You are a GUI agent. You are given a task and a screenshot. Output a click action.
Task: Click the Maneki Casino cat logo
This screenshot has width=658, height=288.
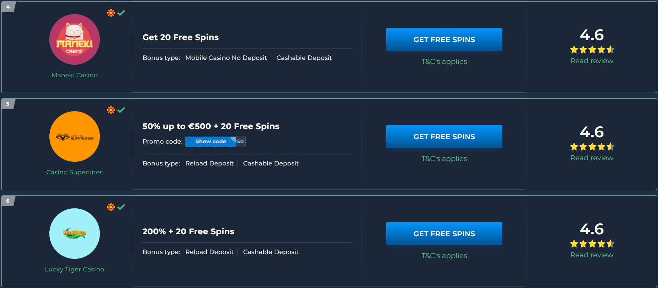pos(74,40)
